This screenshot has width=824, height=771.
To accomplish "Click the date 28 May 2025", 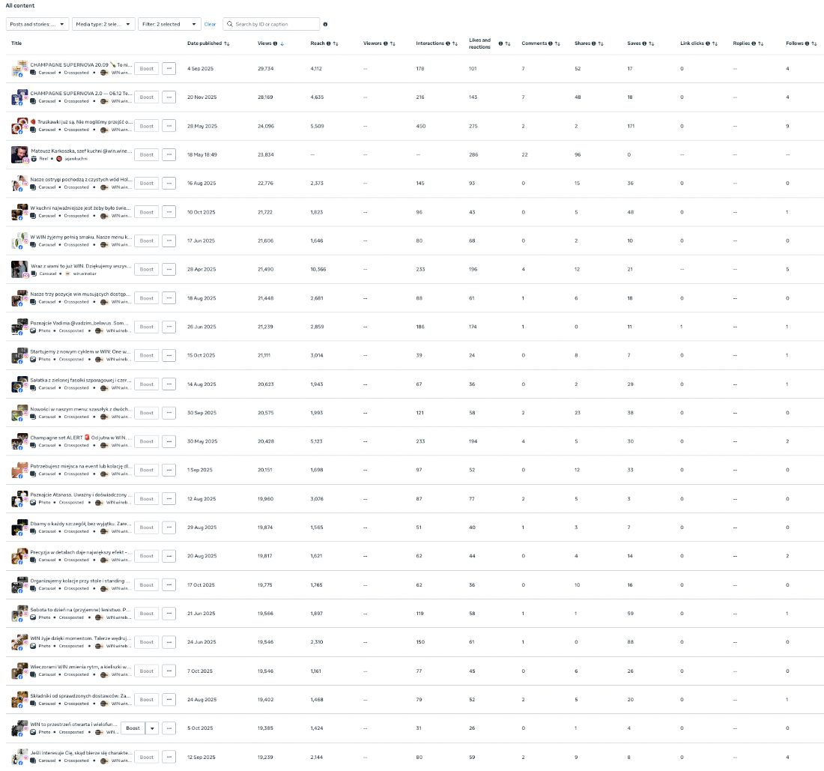I will coord(202,126).
